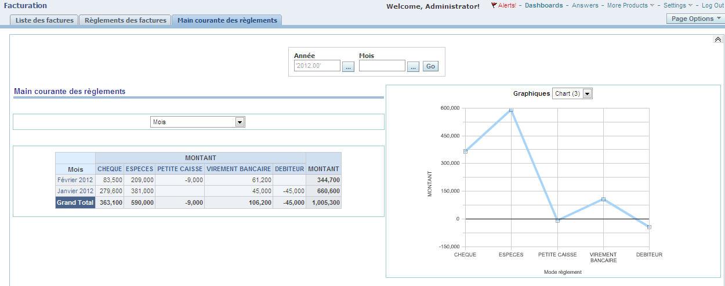
Task: Click the DEBITEUR data point marker
Action: click(x=649, y=227)
